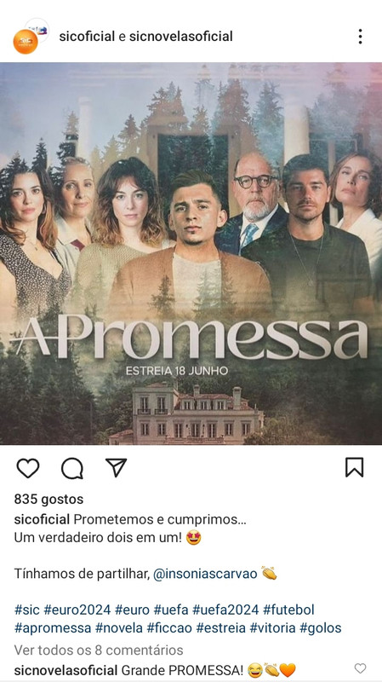
Task: Expand Ver todos os 8 comentários
Action: click(99, 650)
